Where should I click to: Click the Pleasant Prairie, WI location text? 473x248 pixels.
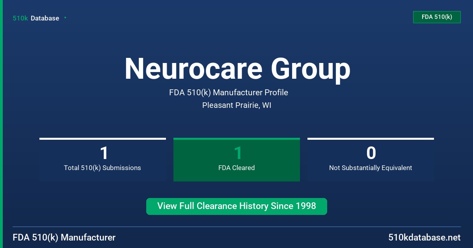click(x=236, y=105)
